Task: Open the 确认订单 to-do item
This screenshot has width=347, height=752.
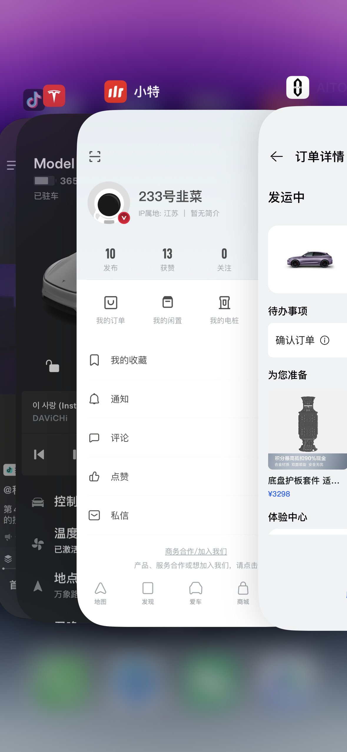Action: point(308,340)
